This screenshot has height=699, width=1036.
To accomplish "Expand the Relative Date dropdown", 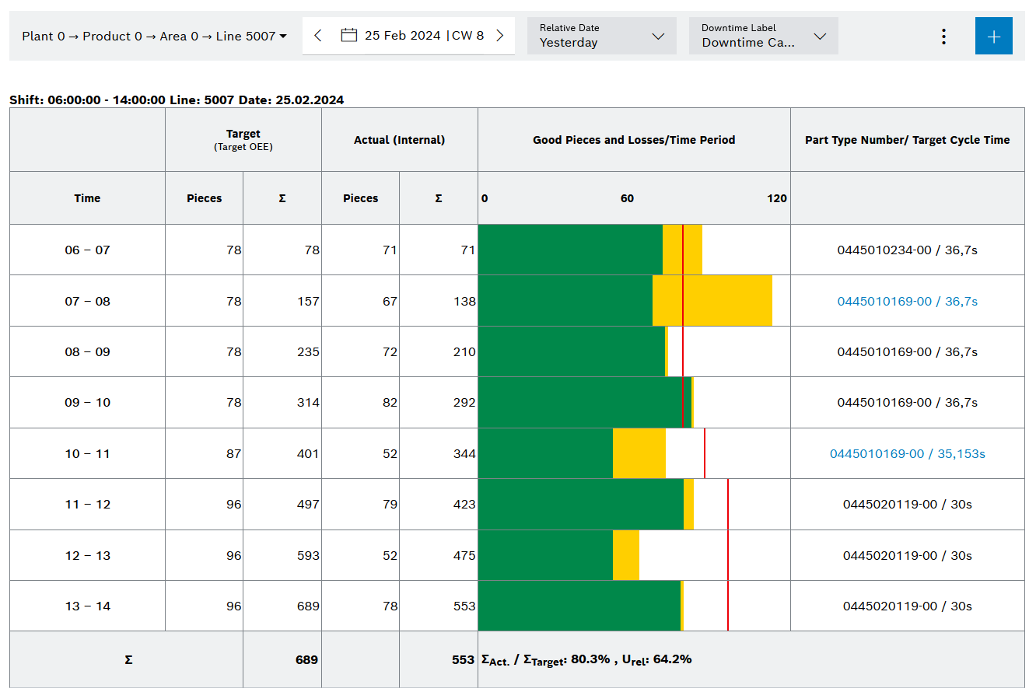I will pos(601,37).
